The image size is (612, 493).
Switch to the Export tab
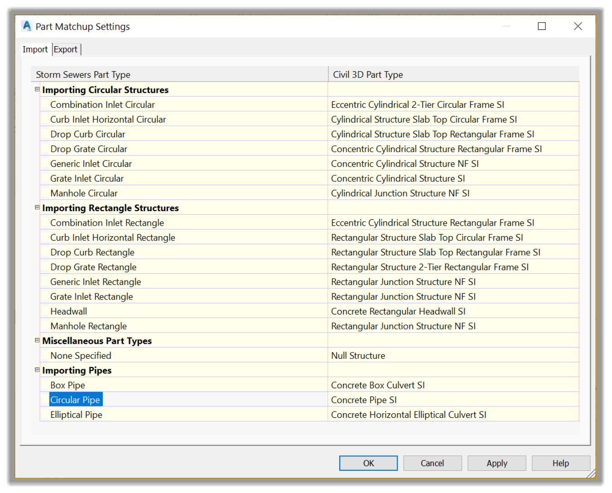pos(66,49)
